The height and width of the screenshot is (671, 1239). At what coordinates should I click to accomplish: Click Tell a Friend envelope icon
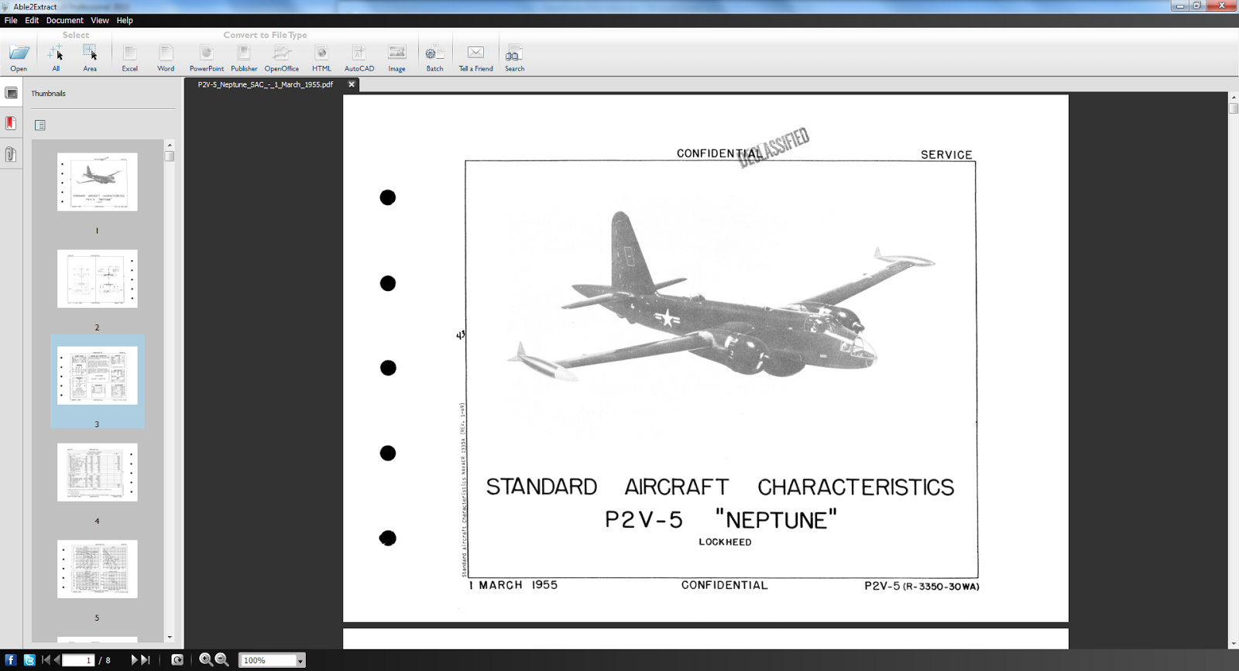tap(475, 53)
